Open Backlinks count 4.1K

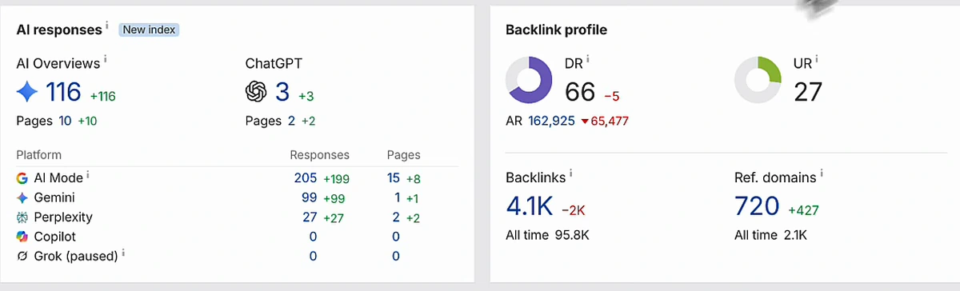click(530, 206)
